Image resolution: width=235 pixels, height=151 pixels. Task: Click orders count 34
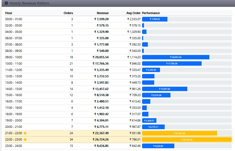coord(71,139)
